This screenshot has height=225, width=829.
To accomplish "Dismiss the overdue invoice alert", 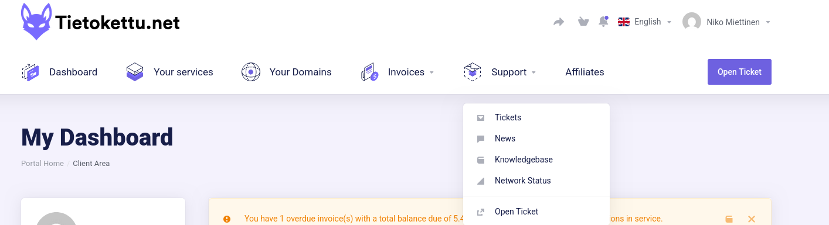I will click(x=752, y=219).
